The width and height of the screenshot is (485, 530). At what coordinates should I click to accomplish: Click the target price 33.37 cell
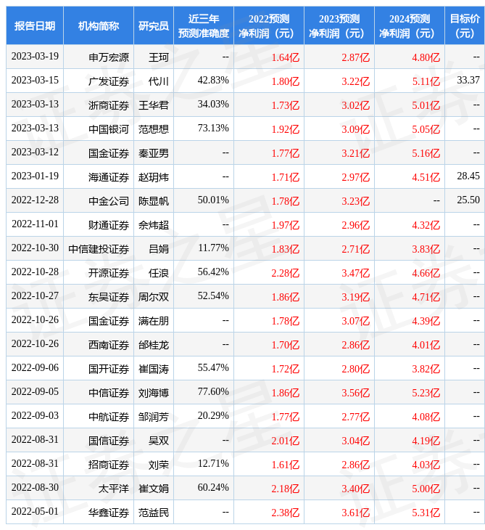tap(468, 81)
